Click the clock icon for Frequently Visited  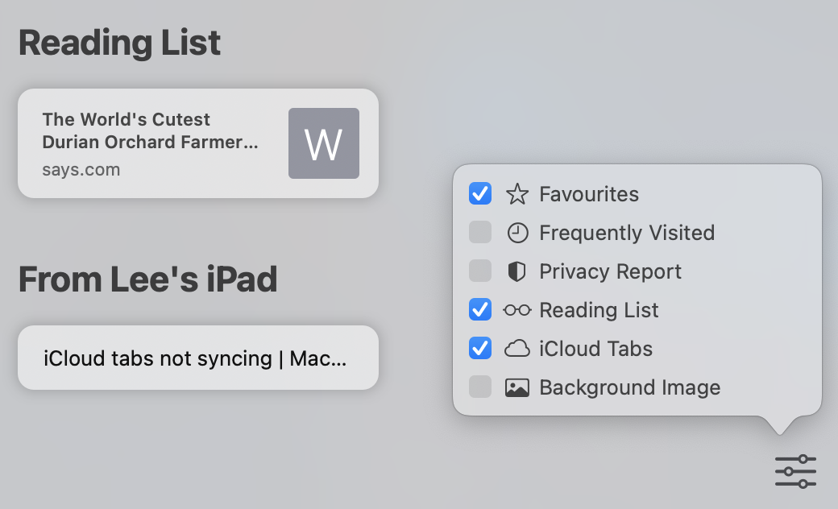(517, 233)
